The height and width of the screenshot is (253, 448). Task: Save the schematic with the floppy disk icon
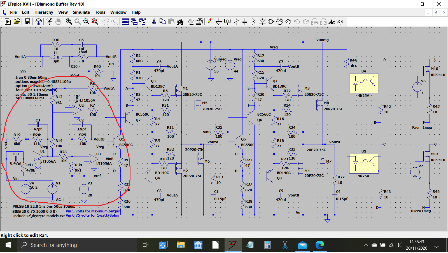tap(27, 22)
